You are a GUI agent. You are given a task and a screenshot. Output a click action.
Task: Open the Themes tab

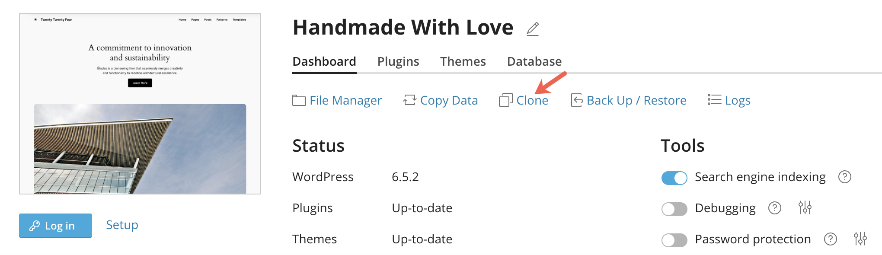tap(463, 61)
